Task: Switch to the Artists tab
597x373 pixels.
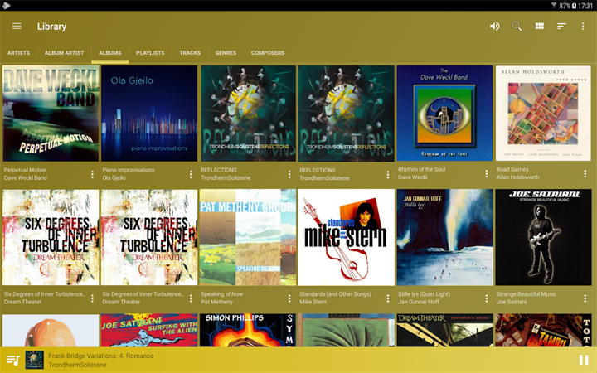Action: click(x=18, y=53)
